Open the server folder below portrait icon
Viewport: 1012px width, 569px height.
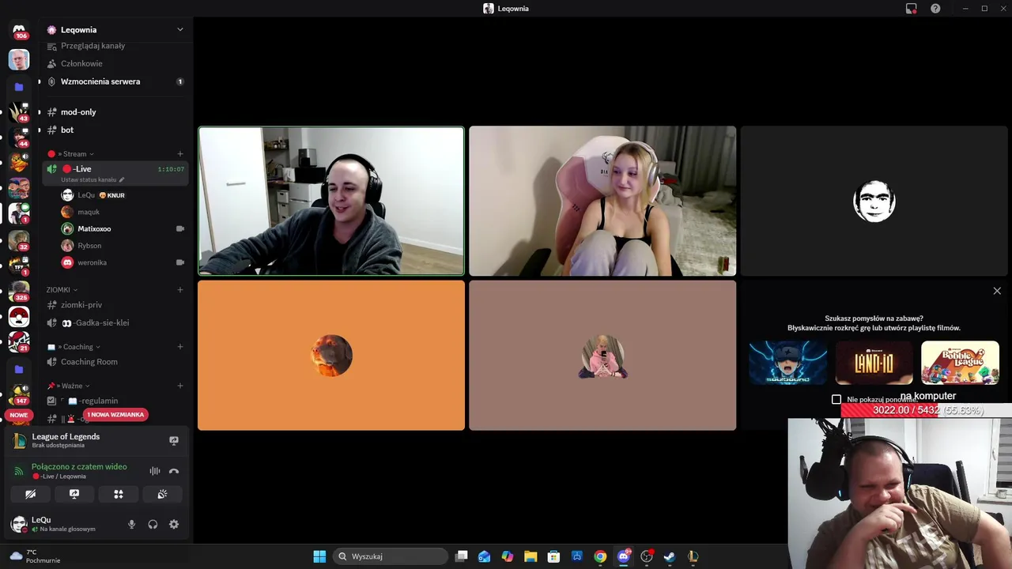pyautogui.click(x=19, y=87)
